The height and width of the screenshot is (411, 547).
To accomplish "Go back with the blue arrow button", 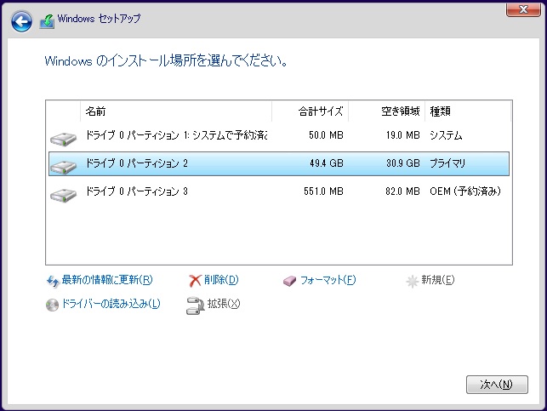I will [x=21, y=21].
